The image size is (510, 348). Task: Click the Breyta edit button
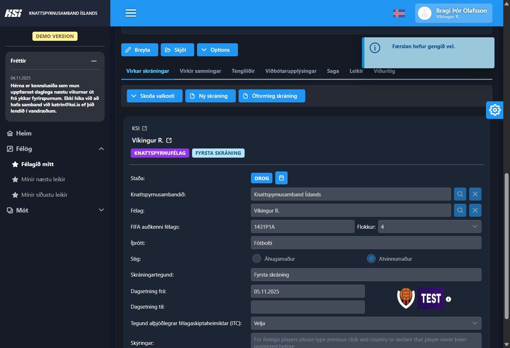tap(138, 50)
